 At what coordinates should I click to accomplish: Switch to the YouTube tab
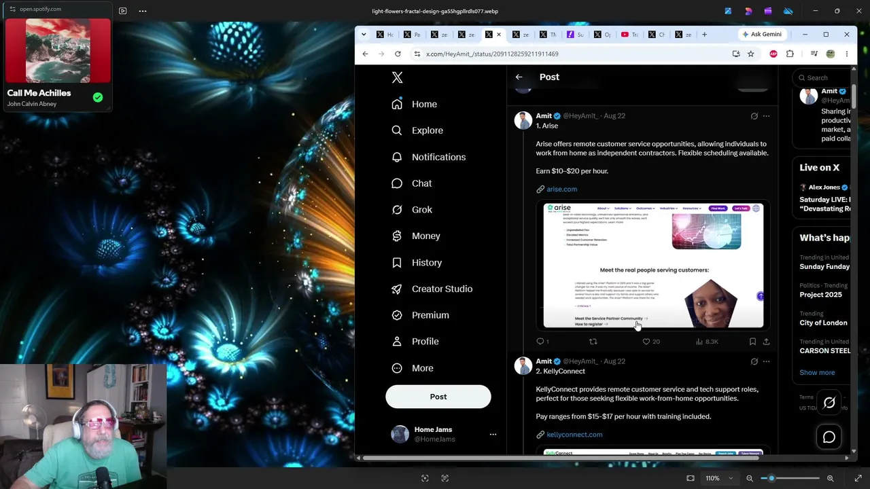630,35
